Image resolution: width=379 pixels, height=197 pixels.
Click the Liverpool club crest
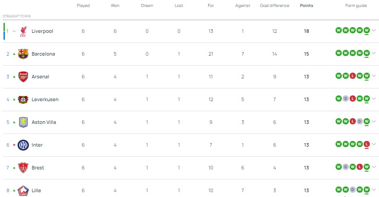(23, 31)
